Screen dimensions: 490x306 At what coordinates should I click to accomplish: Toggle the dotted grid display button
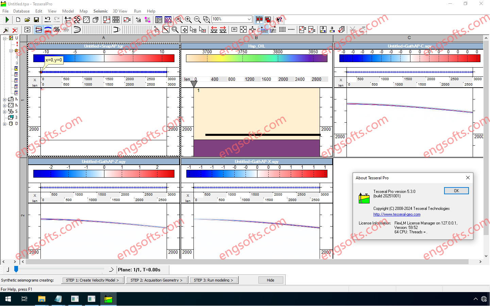coord(282,30)
